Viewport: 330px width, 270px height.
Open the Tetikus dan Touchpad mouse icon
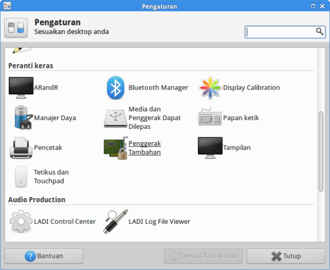tap(21, 177)
